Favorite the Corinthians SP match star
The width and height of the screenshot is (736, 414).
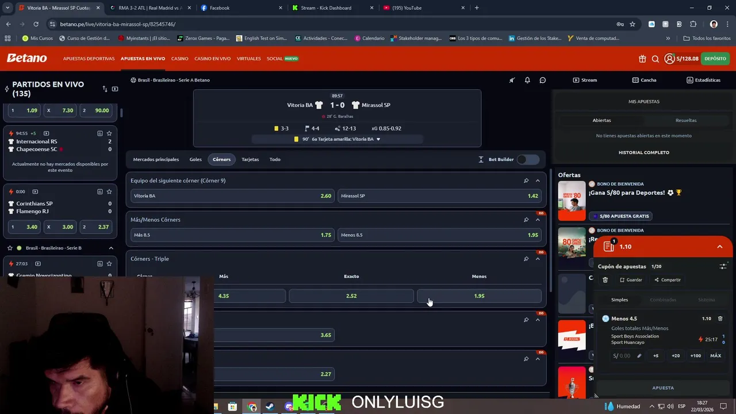tap(109, 191)
